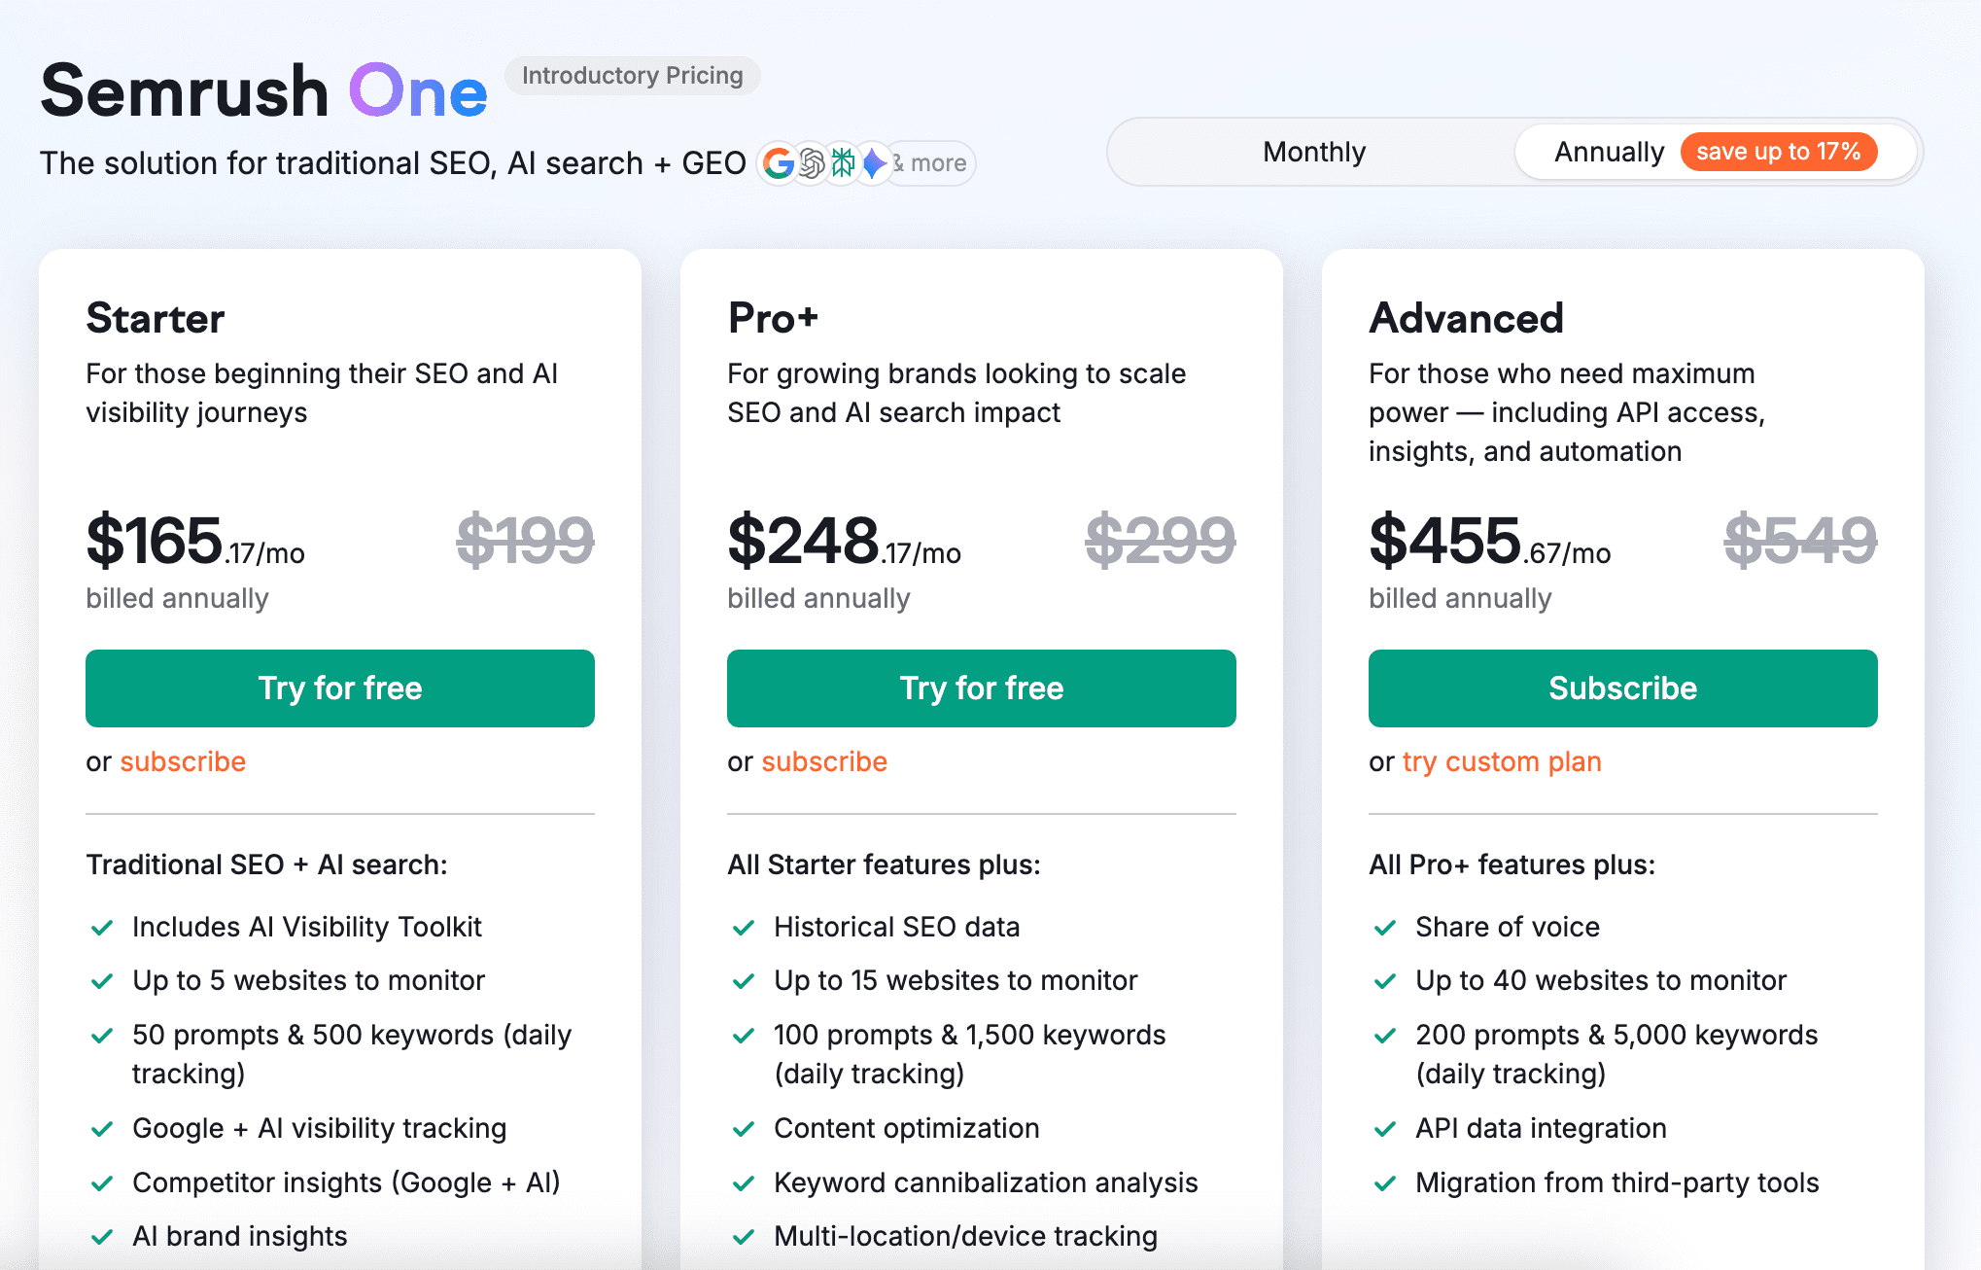Click "Try for free" on the Starter plan
The image size is (1981, 1270).
339,688
